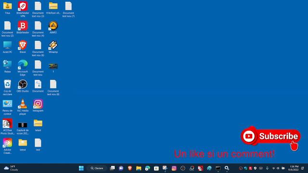Select the Instagram desktop shortcut
The image size is (308, 173).
tap(38, 106)
